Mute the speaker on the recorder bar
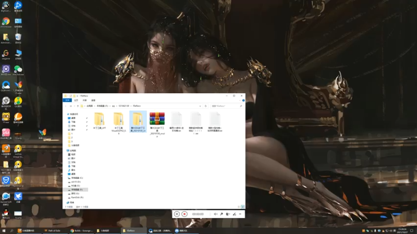Screen dimensions: 417x234 216,214
